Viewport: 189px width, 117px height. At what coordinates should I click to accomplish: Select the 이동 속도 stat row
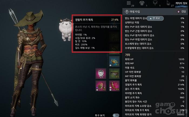(x=154, y=68)
